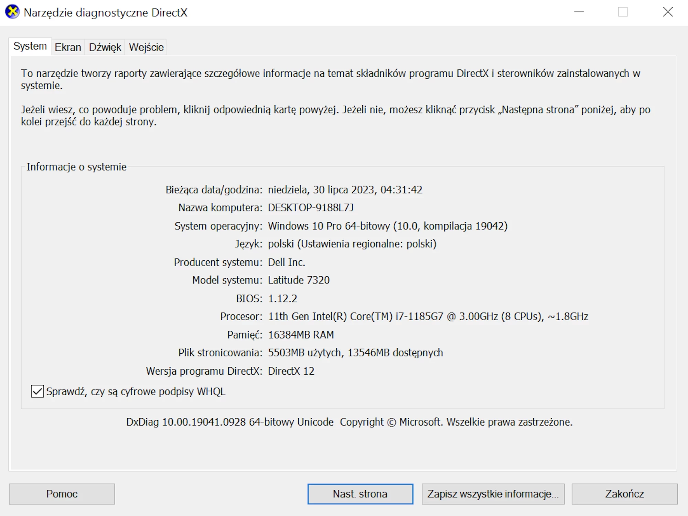
Task: Click the Windows 10 Pro system text
Action: point(387,226)
